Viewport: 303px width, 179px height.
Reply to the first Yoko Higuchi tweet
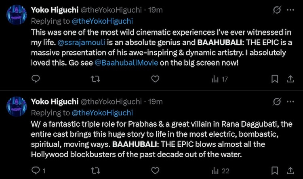point(35,79)
